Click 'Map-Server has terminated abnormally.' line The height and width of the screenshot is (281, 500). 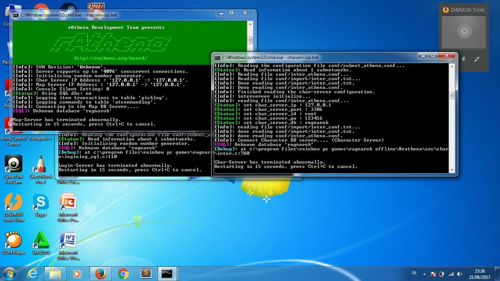(66, 119)
